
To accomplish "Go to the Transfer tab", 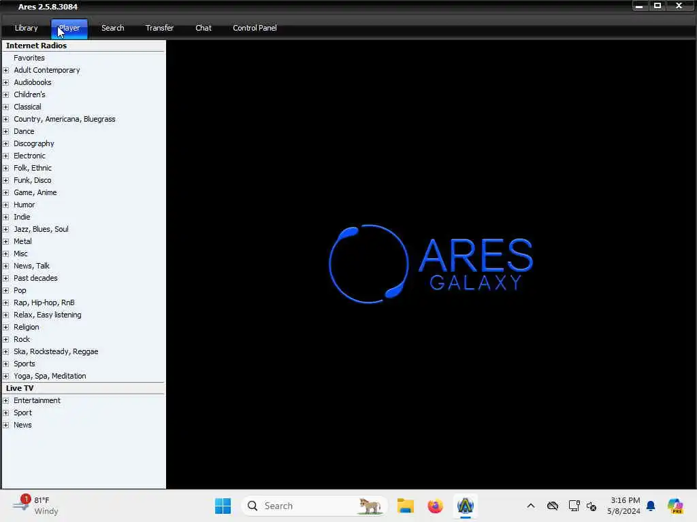I will pyautogui.click(x=159, y=28).
